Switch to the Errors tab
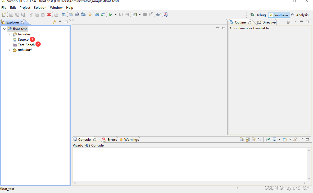The image size is (313, 193). pos(110,140)
